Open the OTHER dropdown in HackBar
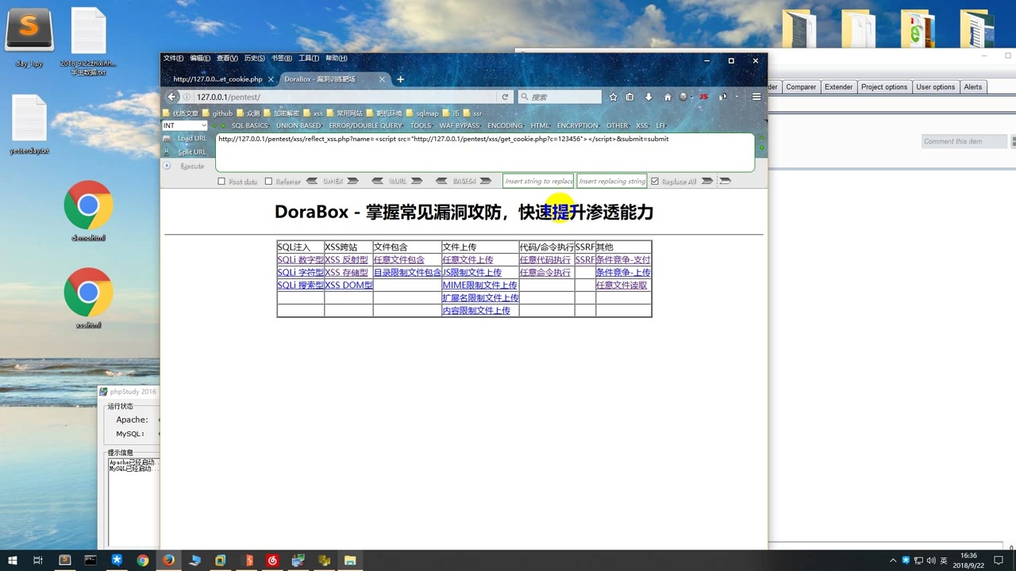This screenshot has height=571, width=1016. click(x=617, y=125)
